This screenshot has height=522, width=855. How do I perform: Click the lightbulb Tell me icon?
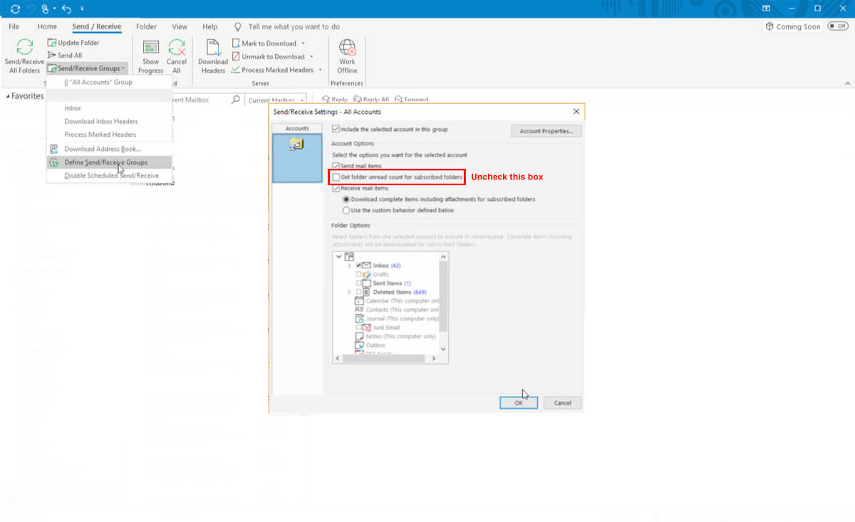[238, 26]
